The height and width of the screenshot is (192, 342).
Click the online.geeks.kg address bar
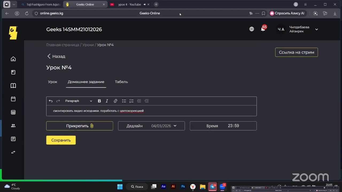[52, 13]
